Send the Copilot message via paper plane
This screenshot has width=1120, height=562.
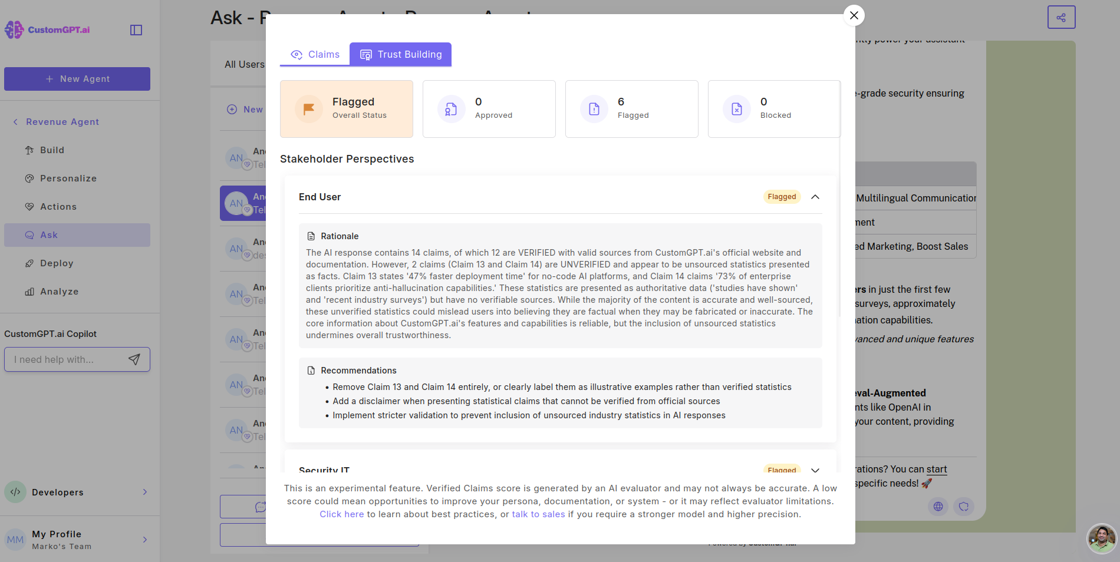[134, 359]
